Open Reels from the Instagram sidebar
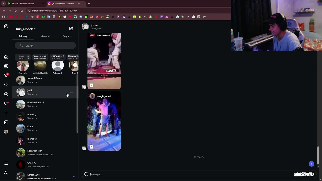Viewport: 322px width, 181px height. (x=6, y=66)
